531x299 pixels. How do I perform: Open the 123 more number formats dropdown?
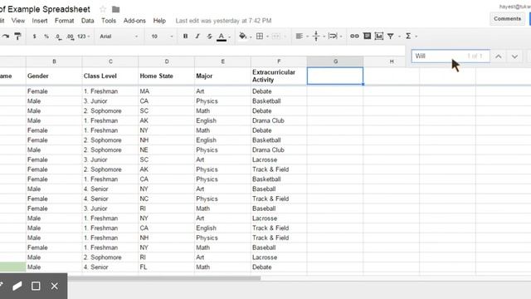(83, 36)
